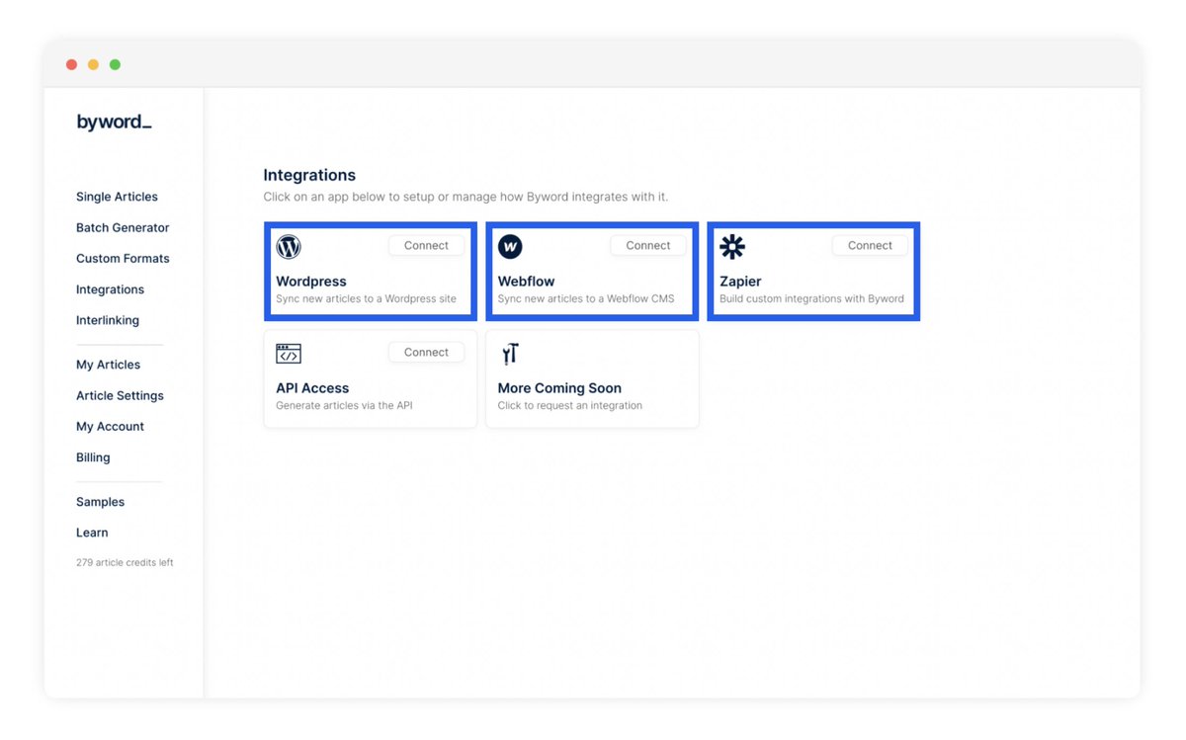
Task: Click 'Build custom integrations with Byword'
Action: tap(811, 298)
